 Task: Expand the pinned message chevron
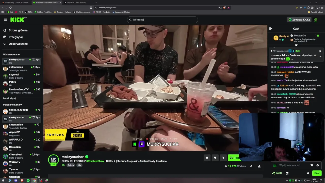(320, 56)
